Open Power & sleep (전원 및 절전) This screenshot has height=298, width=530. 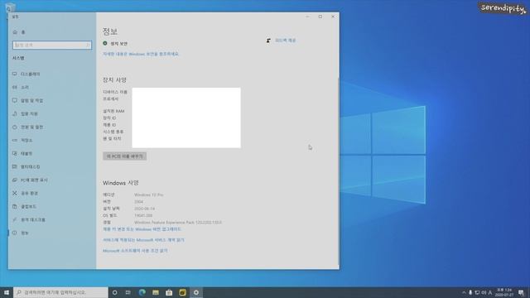pyautogui.click(x=27, y=127)
